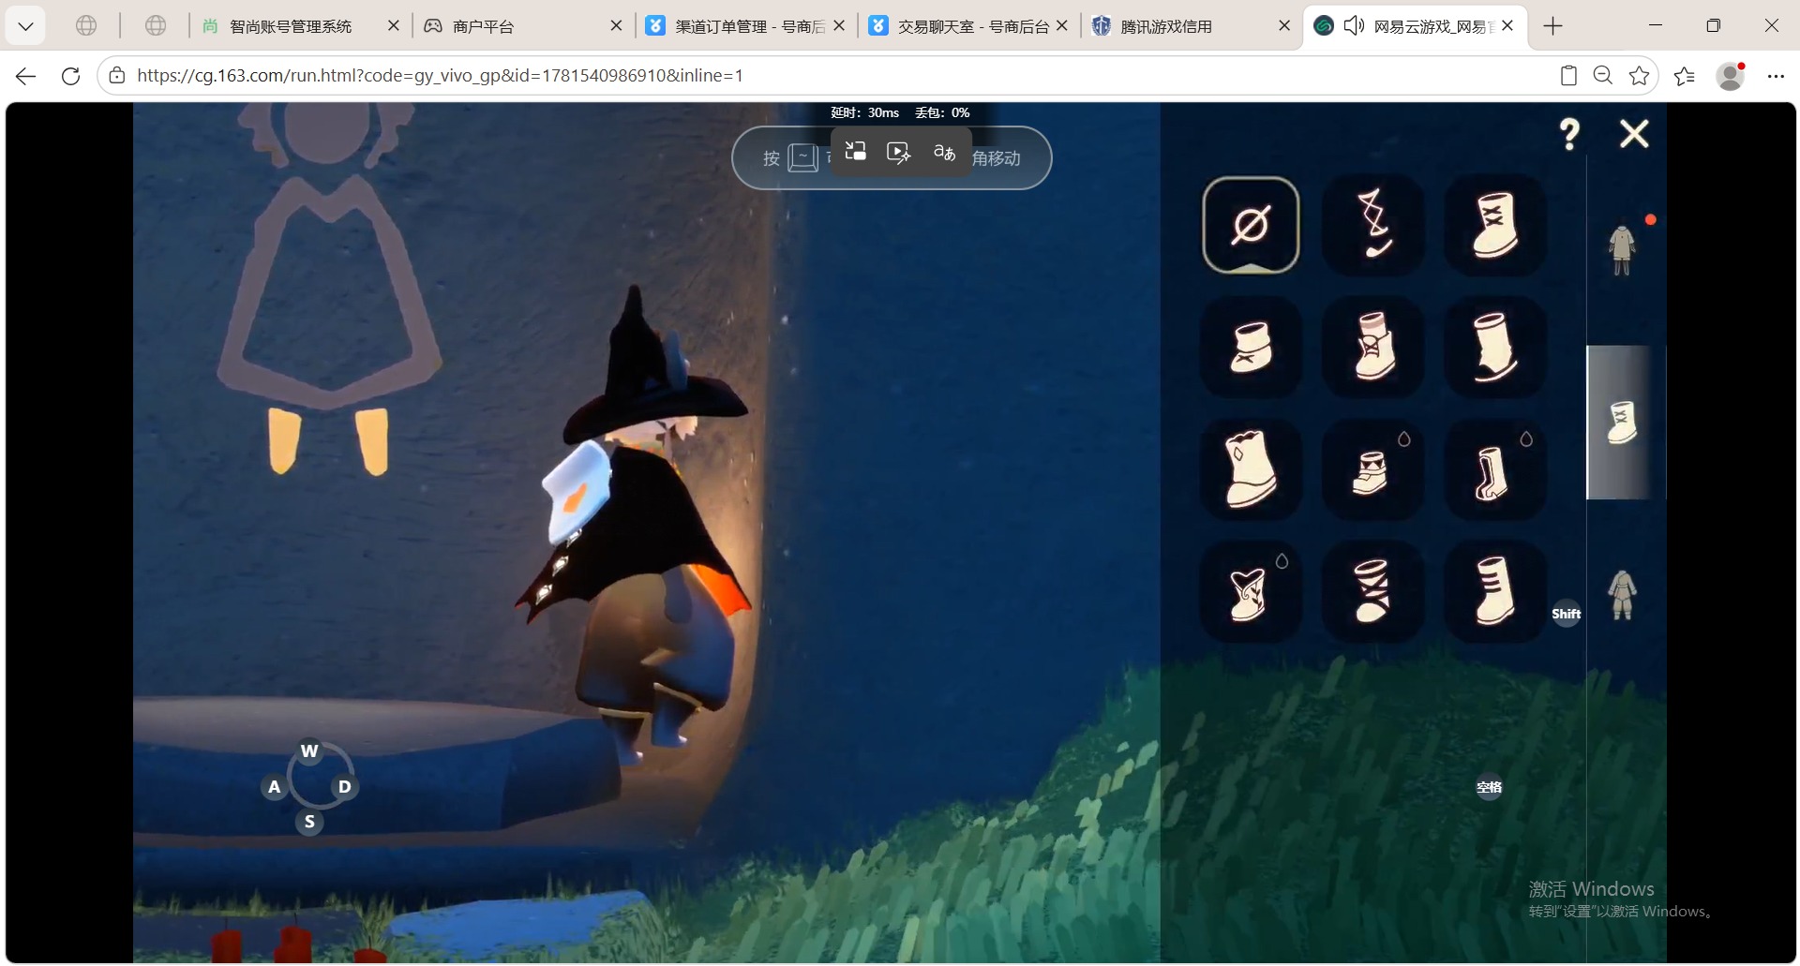This screenshot has width=1800, height=966.
Task: Choose the laced boot in top-right slot
Action: [1494, 225]
